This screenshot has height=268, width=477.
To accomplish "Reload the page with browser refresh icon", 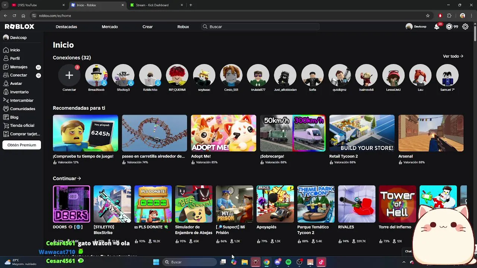I will pyautogui.click(x=14, y=16).
